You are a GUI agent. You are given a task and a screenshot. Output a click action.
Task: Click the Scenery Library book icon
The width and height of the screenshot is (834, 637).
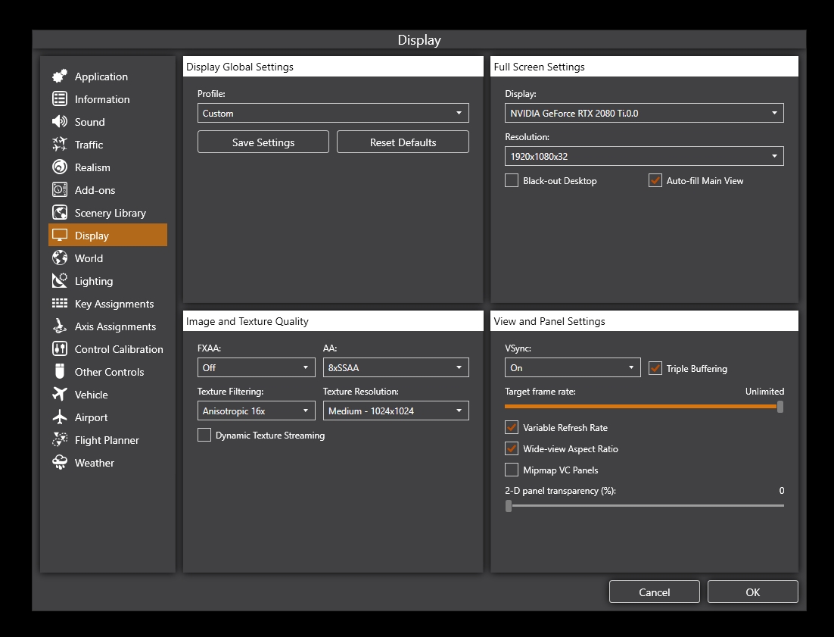[x=60, y=212]
